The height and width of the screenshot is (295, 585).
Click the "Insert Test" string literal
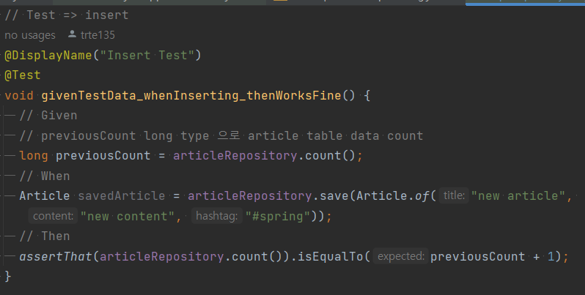click(147, 55)
